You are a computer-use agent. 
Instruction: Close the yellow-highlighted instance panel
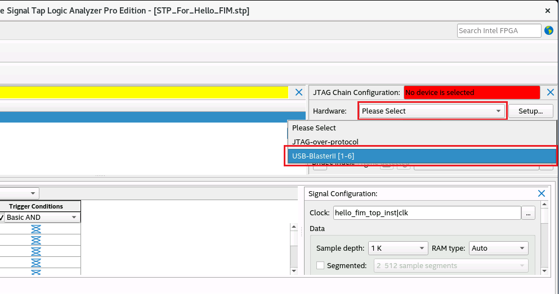pyautogui.click(x=299, y=92)
